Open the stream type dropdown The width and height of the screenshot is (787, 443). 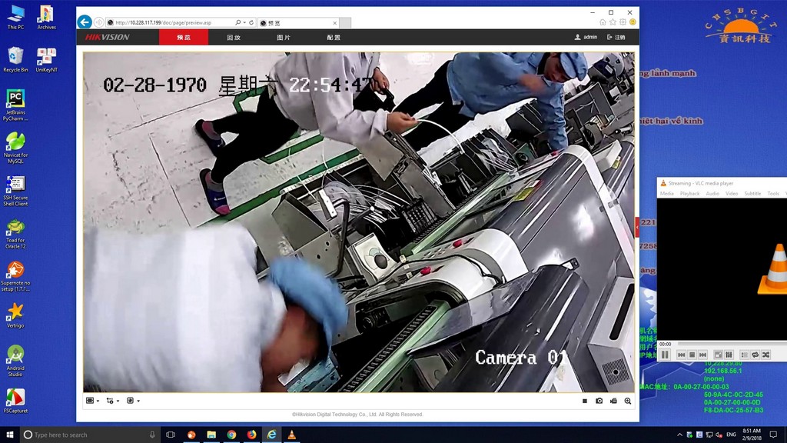click(112, 401)
